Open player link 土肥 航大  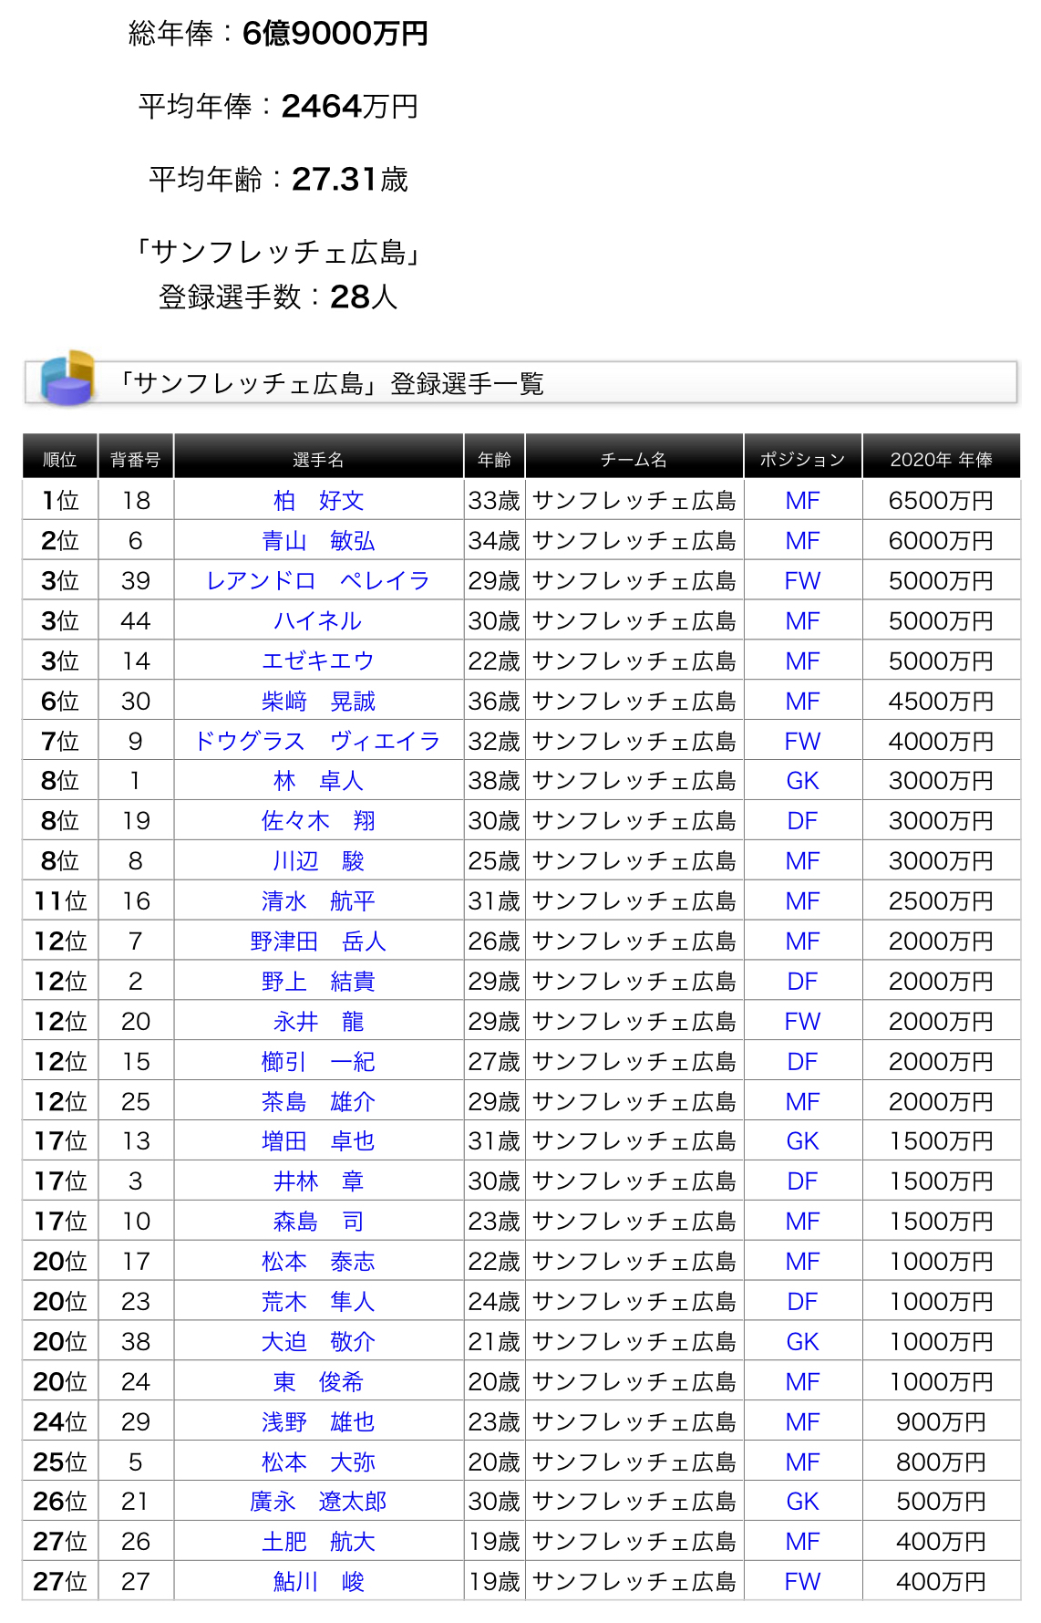[318, 1542]
